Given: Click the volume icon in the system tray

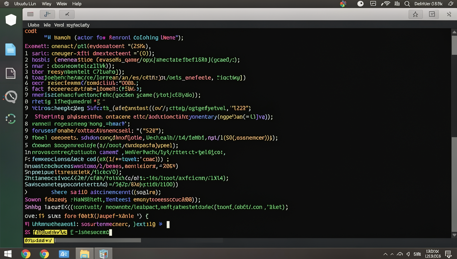Looking at the screenshot, I should click(x=408, y=254).
